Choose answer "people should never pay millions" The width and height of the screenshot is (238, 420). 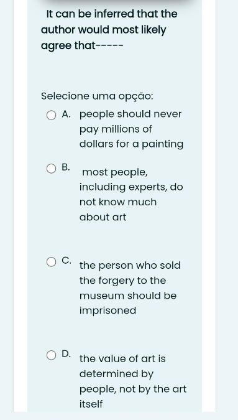pyautogui.click(x=131, y=129)
